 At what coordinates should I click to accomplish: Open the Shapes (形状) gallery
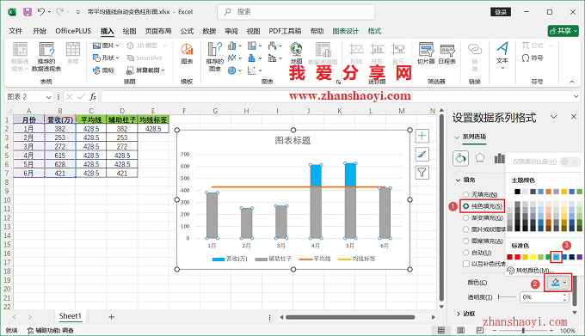tap(106, 58)
